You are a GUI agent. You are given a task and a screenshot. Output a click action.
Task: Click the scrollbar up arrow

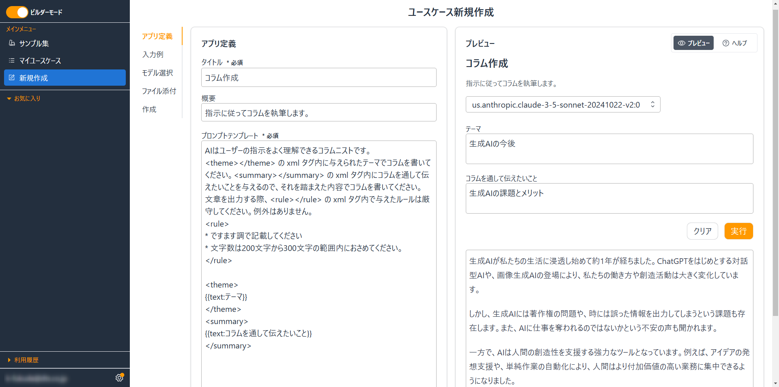click(775, 3)
